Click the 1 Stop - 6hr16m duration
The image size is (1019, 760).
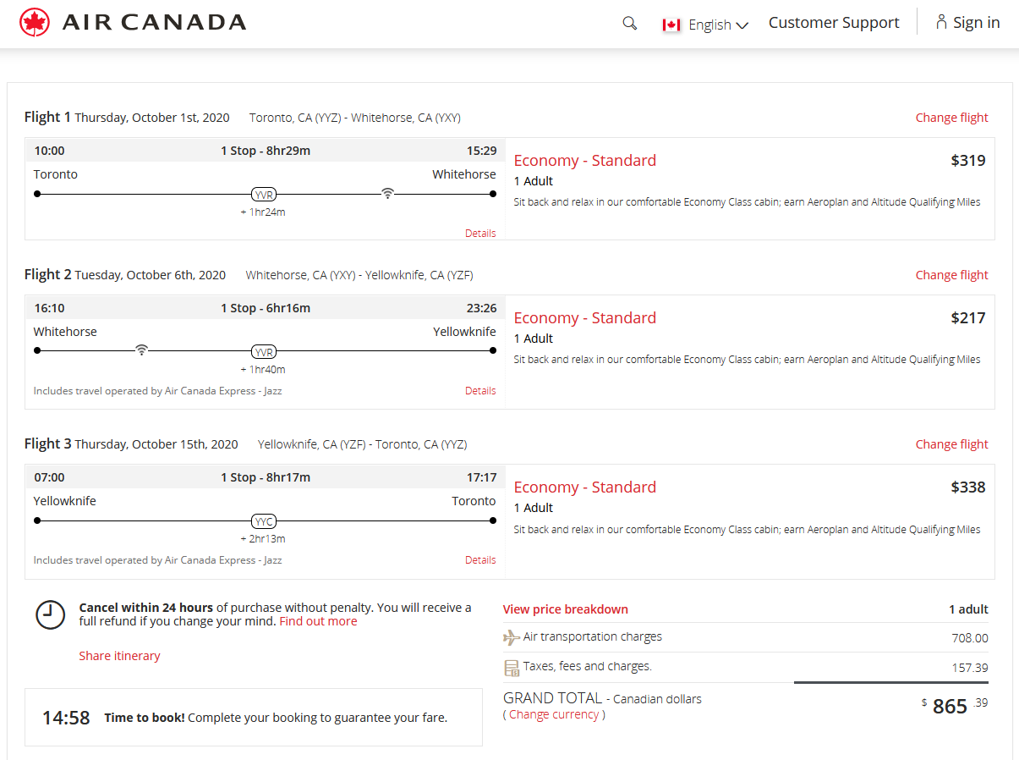266,308
